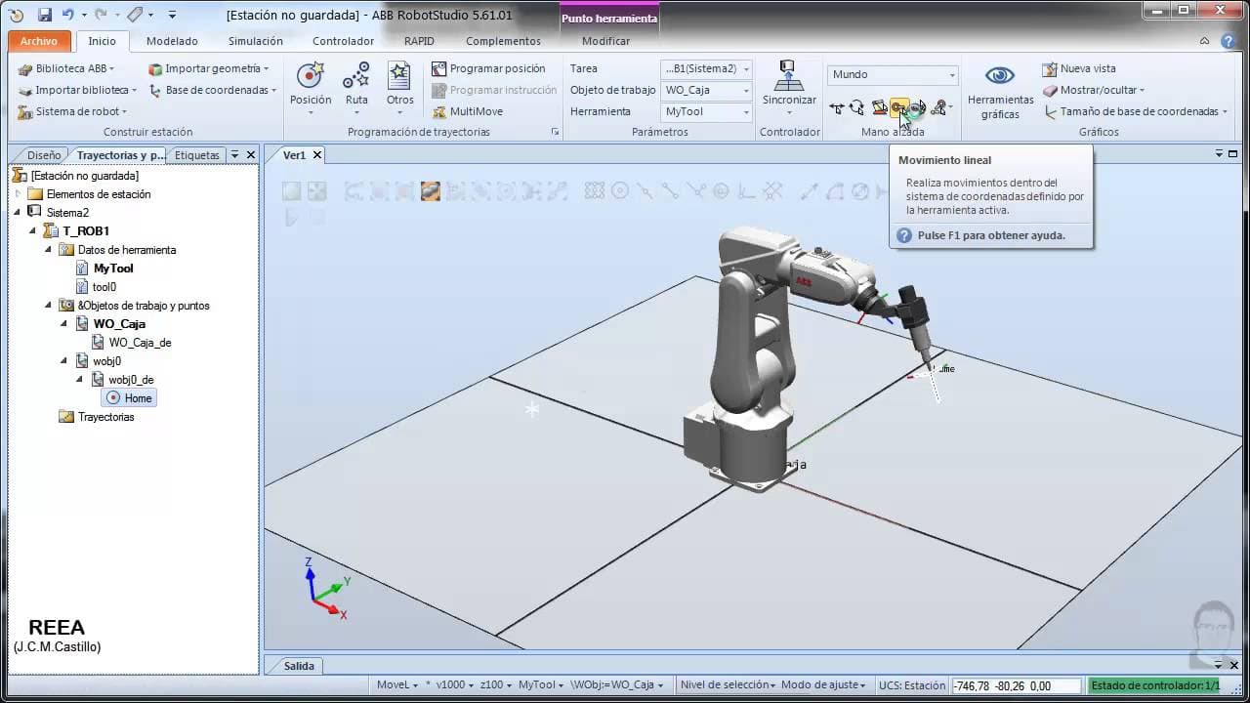Switch to the Etiquetas panel tab
Viewport: 1250px width, 703px height.
[x=195, y=155]
